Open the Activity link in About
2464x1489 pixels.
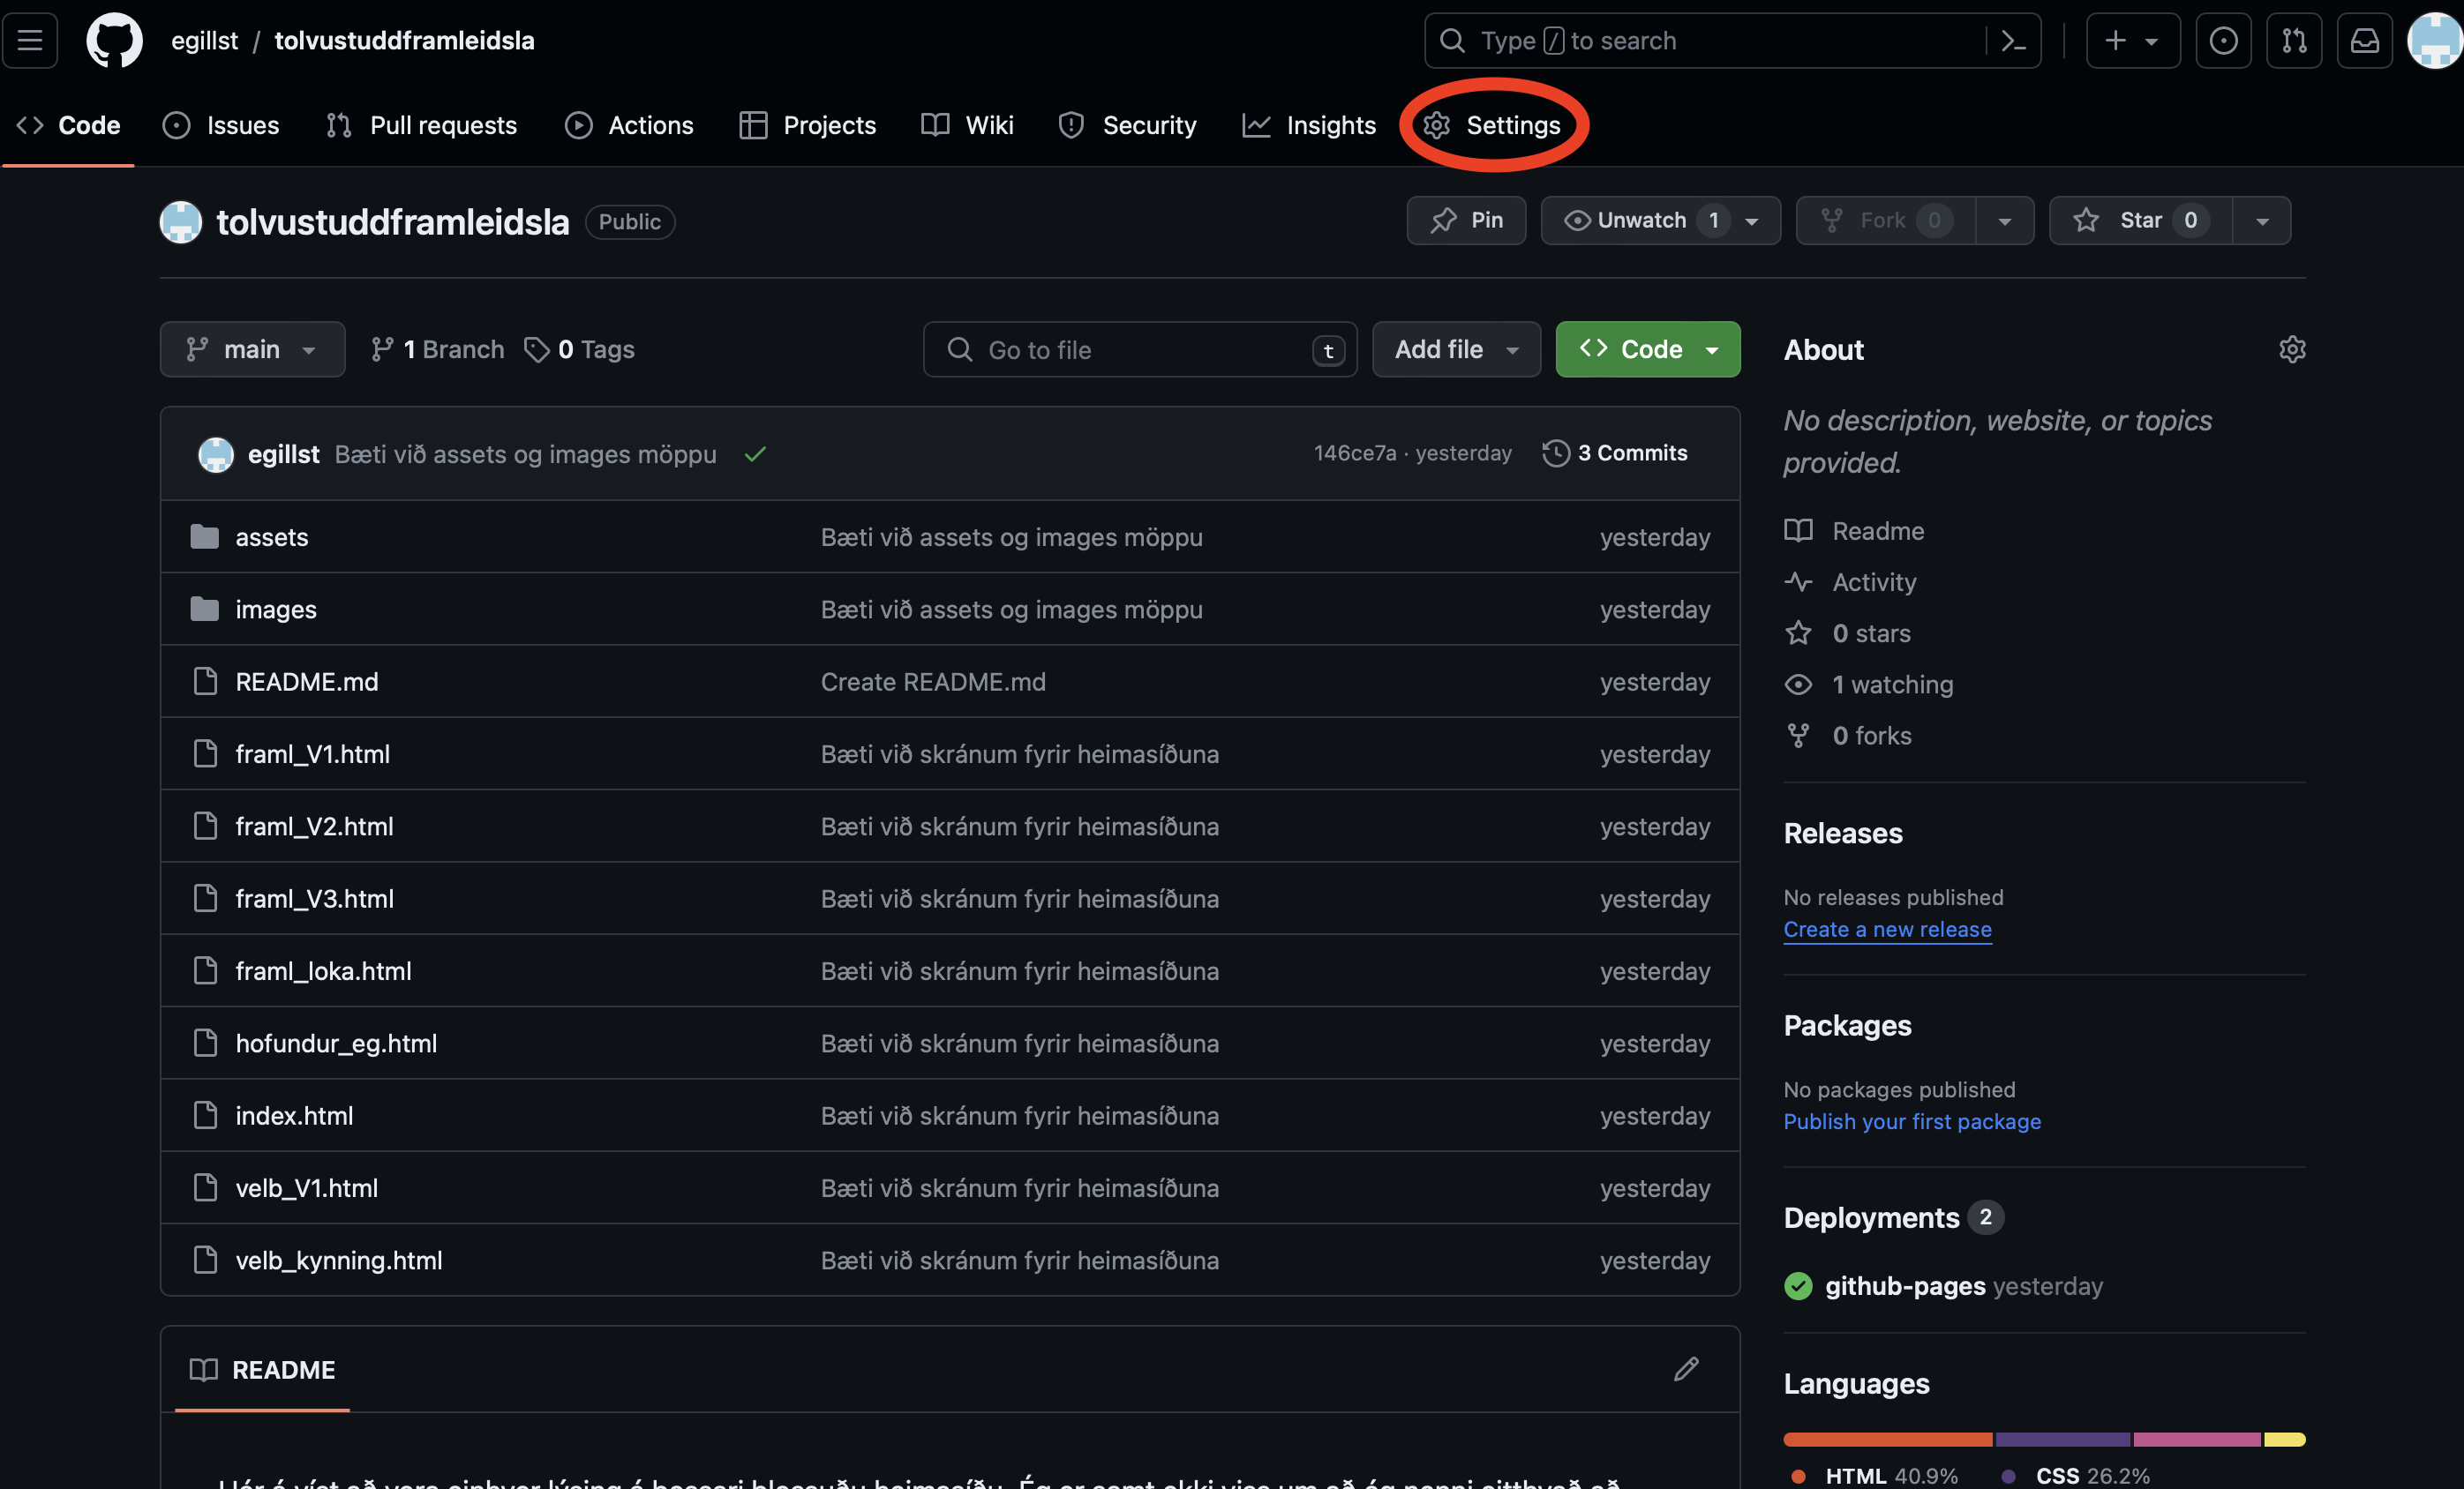[x=1850, y=582]
